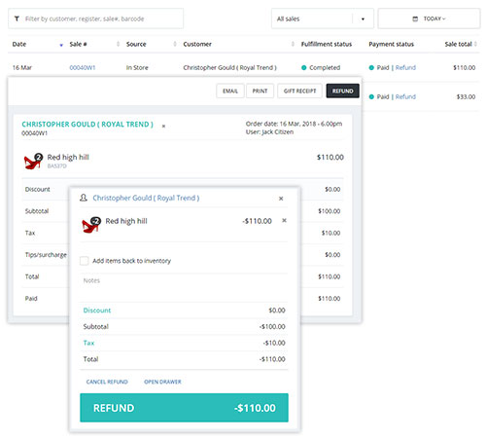Click the person icon in refund panel
The height and width of the screenshot is (439, 486).
point(84,198)
